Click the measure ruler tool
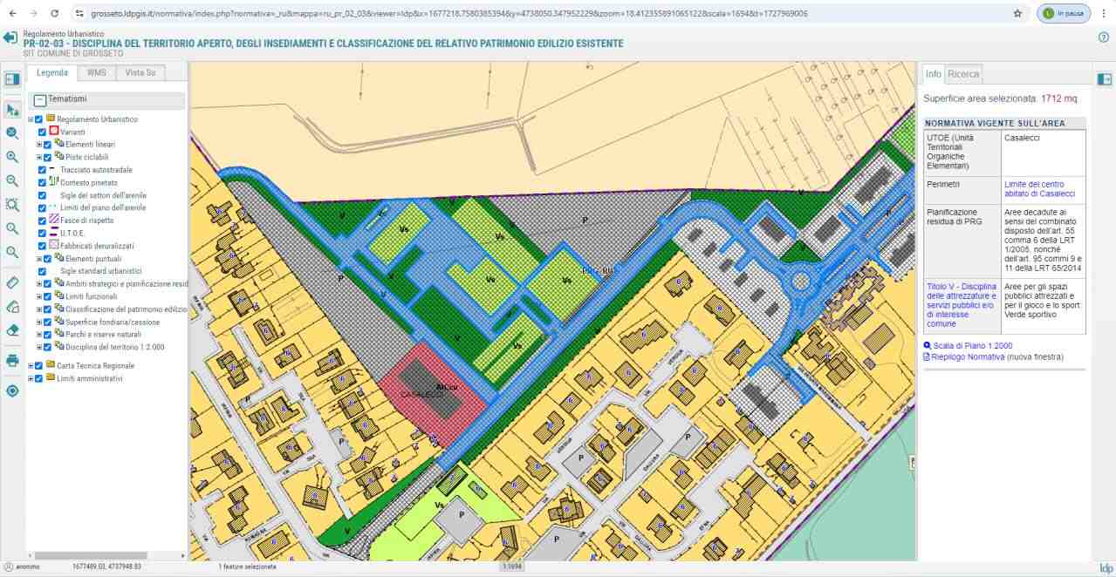Image resolution: width=1116 pixels, height=577 pixels. click(x=12, y=283)
